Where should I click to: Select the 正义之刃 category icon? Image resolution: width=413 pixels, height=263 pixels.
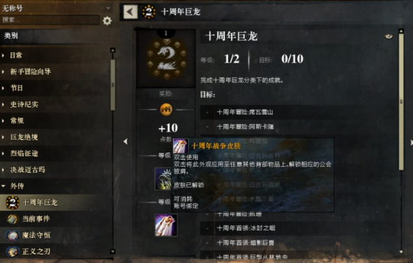coord(12,252)
